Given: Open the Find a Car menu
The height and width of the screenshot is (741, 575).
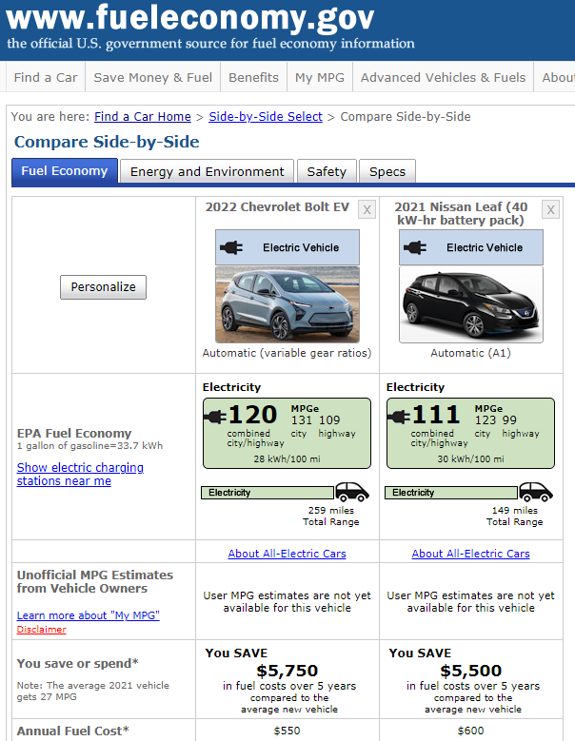Looking at the screenshot, I should pos(46,77).
